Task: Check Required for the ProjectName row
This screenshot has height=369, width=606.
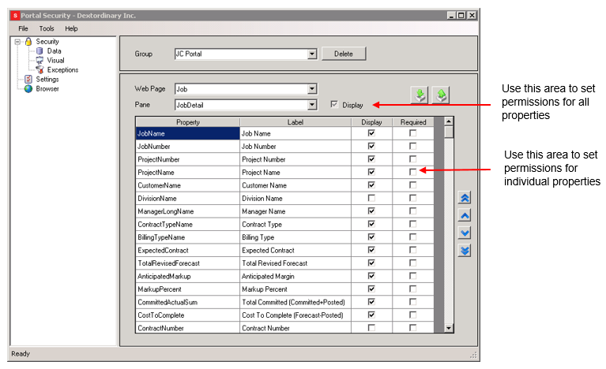Action: (x=412, y=172)
